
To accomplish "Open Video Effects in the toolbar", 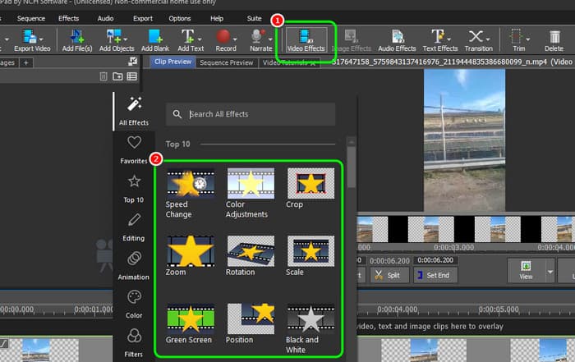I will [x=306, y=40].
